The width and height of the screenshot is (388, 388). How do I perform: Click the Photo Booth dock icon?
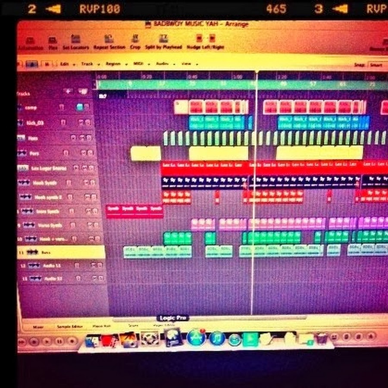click(108, 341)
